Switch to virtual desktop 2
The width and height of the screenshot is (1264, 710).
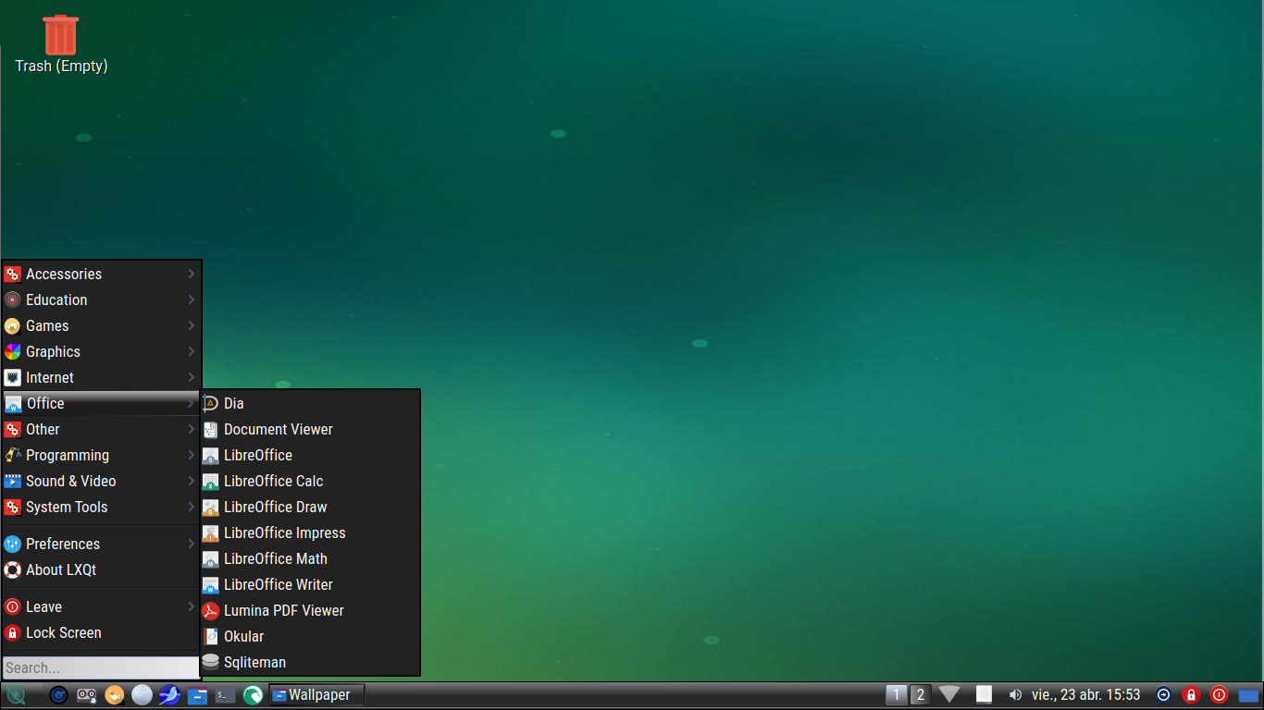coord(920,695)
